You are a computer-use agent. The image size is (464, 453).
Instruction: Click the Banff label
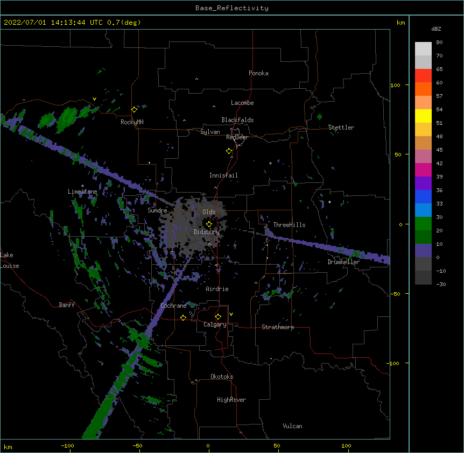pos(67,305)
